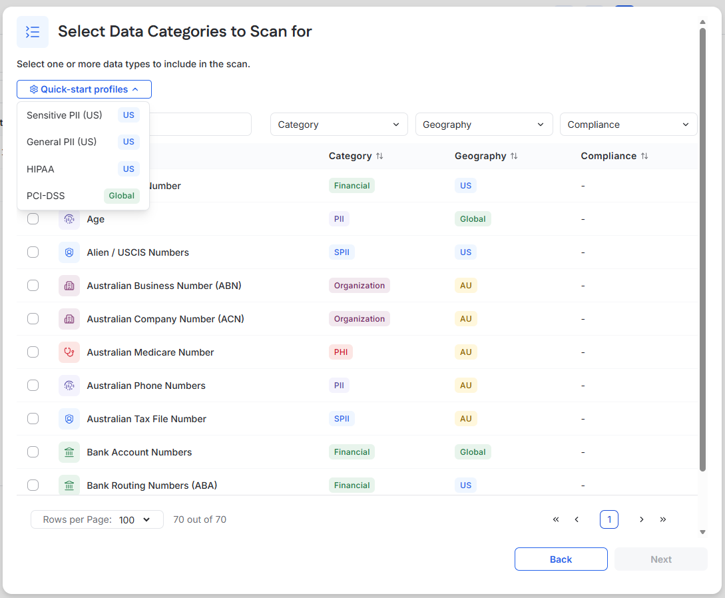Open the Compliance filter dropdown
The image size is (725, 598).
tap(628, 125)
